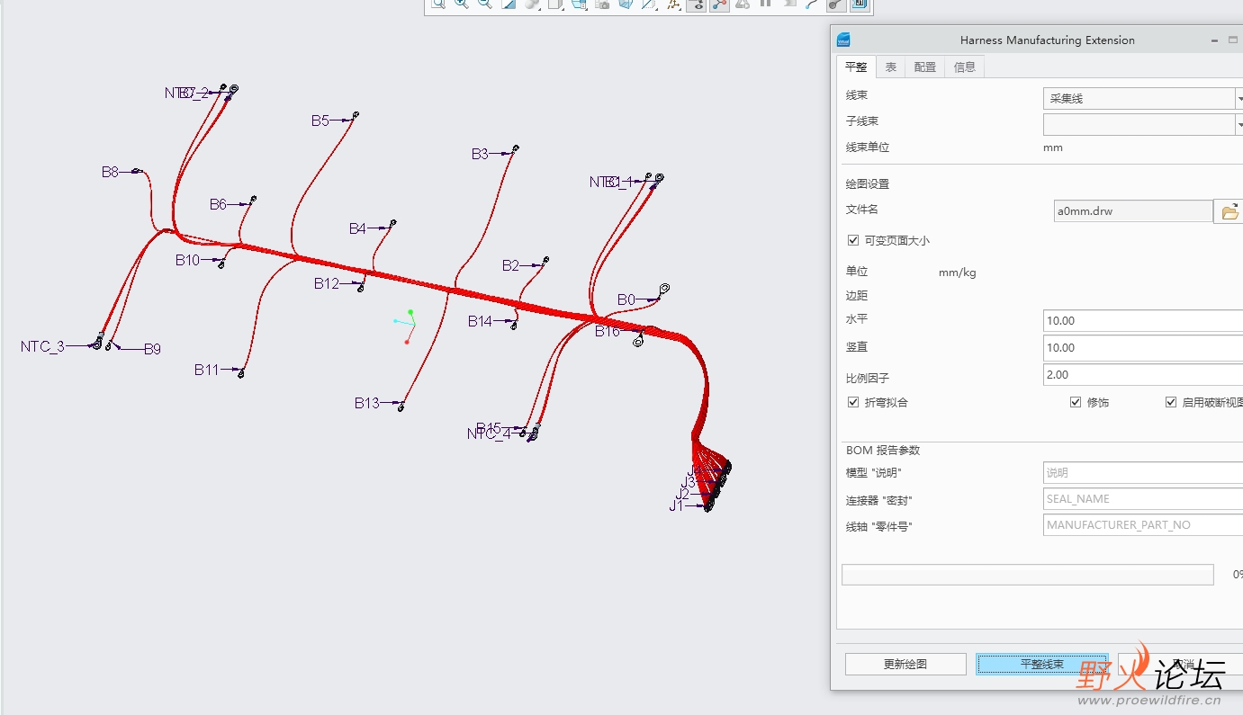The image size is (1243, 715).
Task: Click the 线束单位 value mm
Action: 1052,147
